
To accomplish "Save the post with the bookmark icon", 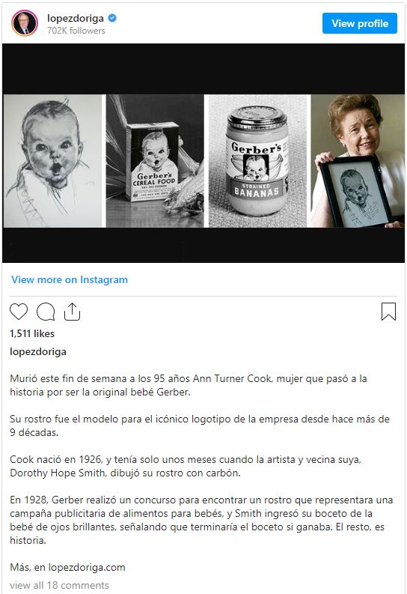I will coord(388,312).
